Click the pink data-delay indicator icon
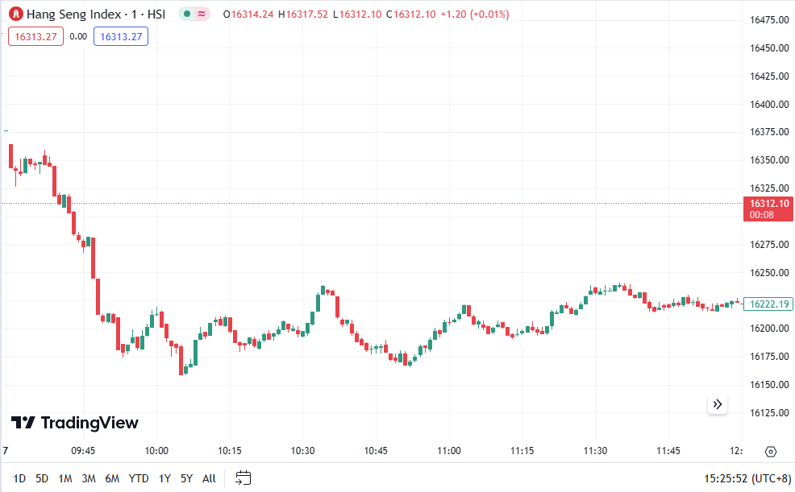This screenshot has height=492, width=795. click(201, 14)
